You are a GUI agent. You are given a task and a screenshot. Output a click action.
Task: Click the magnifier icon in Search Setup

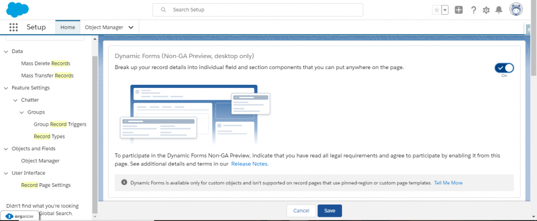[164, 10]
